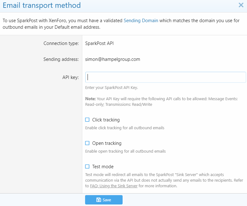
Task: Click the "SparkPost API" connection type value
Action: pos(99,43)
